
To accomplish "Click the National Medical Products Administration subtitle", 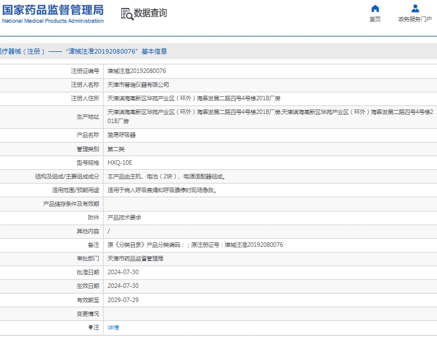I will [x=53, y=21].
